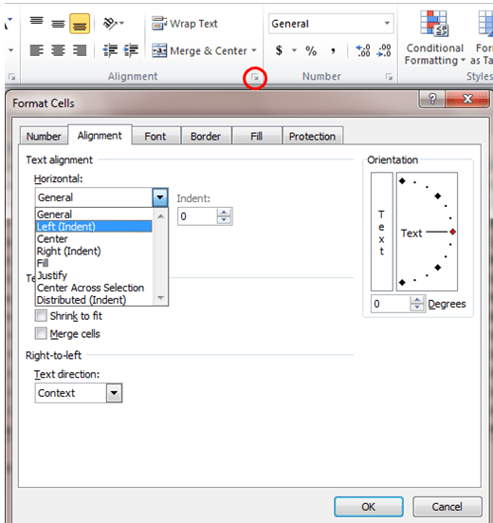Click the red orientation dial marker
The height and width of the screenshot is (523, 493).
452,233
